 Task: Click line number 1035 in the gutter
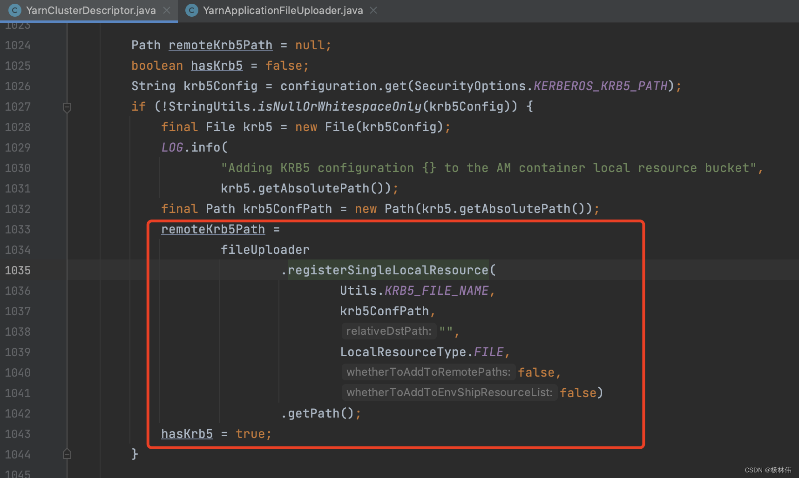tap(18, 270)
